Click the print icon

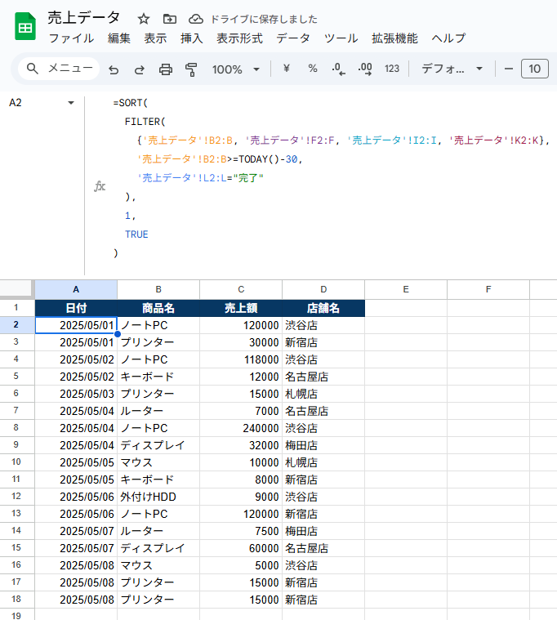click(x=165, y=69)
